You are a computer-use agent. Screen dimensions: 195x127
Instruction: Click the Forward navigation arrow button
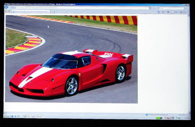pyautogui.click(x=10, y=7)
